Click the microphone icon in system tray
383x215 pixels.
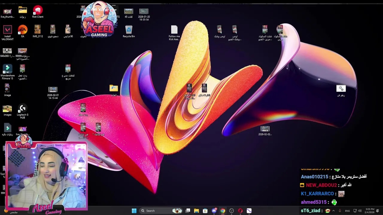pos(340,211)
